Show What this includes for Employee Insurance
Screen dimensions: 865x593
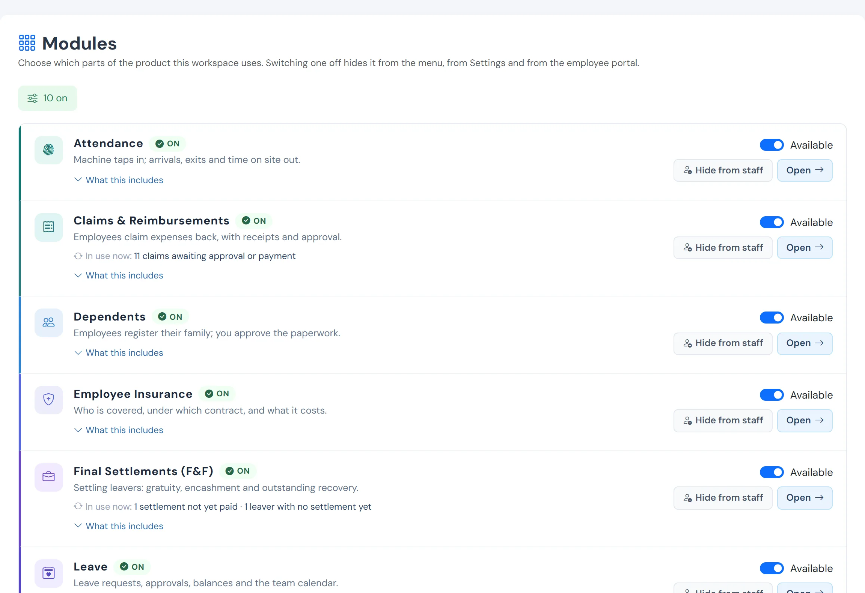(x=119, y=430)
